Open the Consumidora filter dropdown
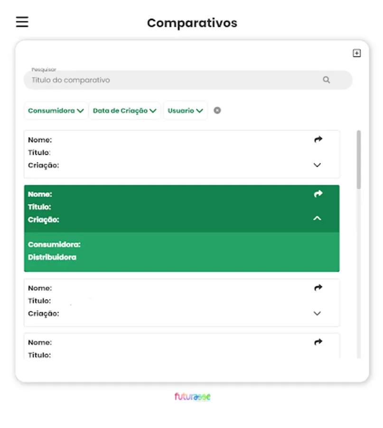The image size is (383, 428). [x=56, y=110]
